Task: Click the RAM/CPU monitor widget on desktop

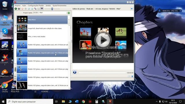Action: (x=170, y=11)
